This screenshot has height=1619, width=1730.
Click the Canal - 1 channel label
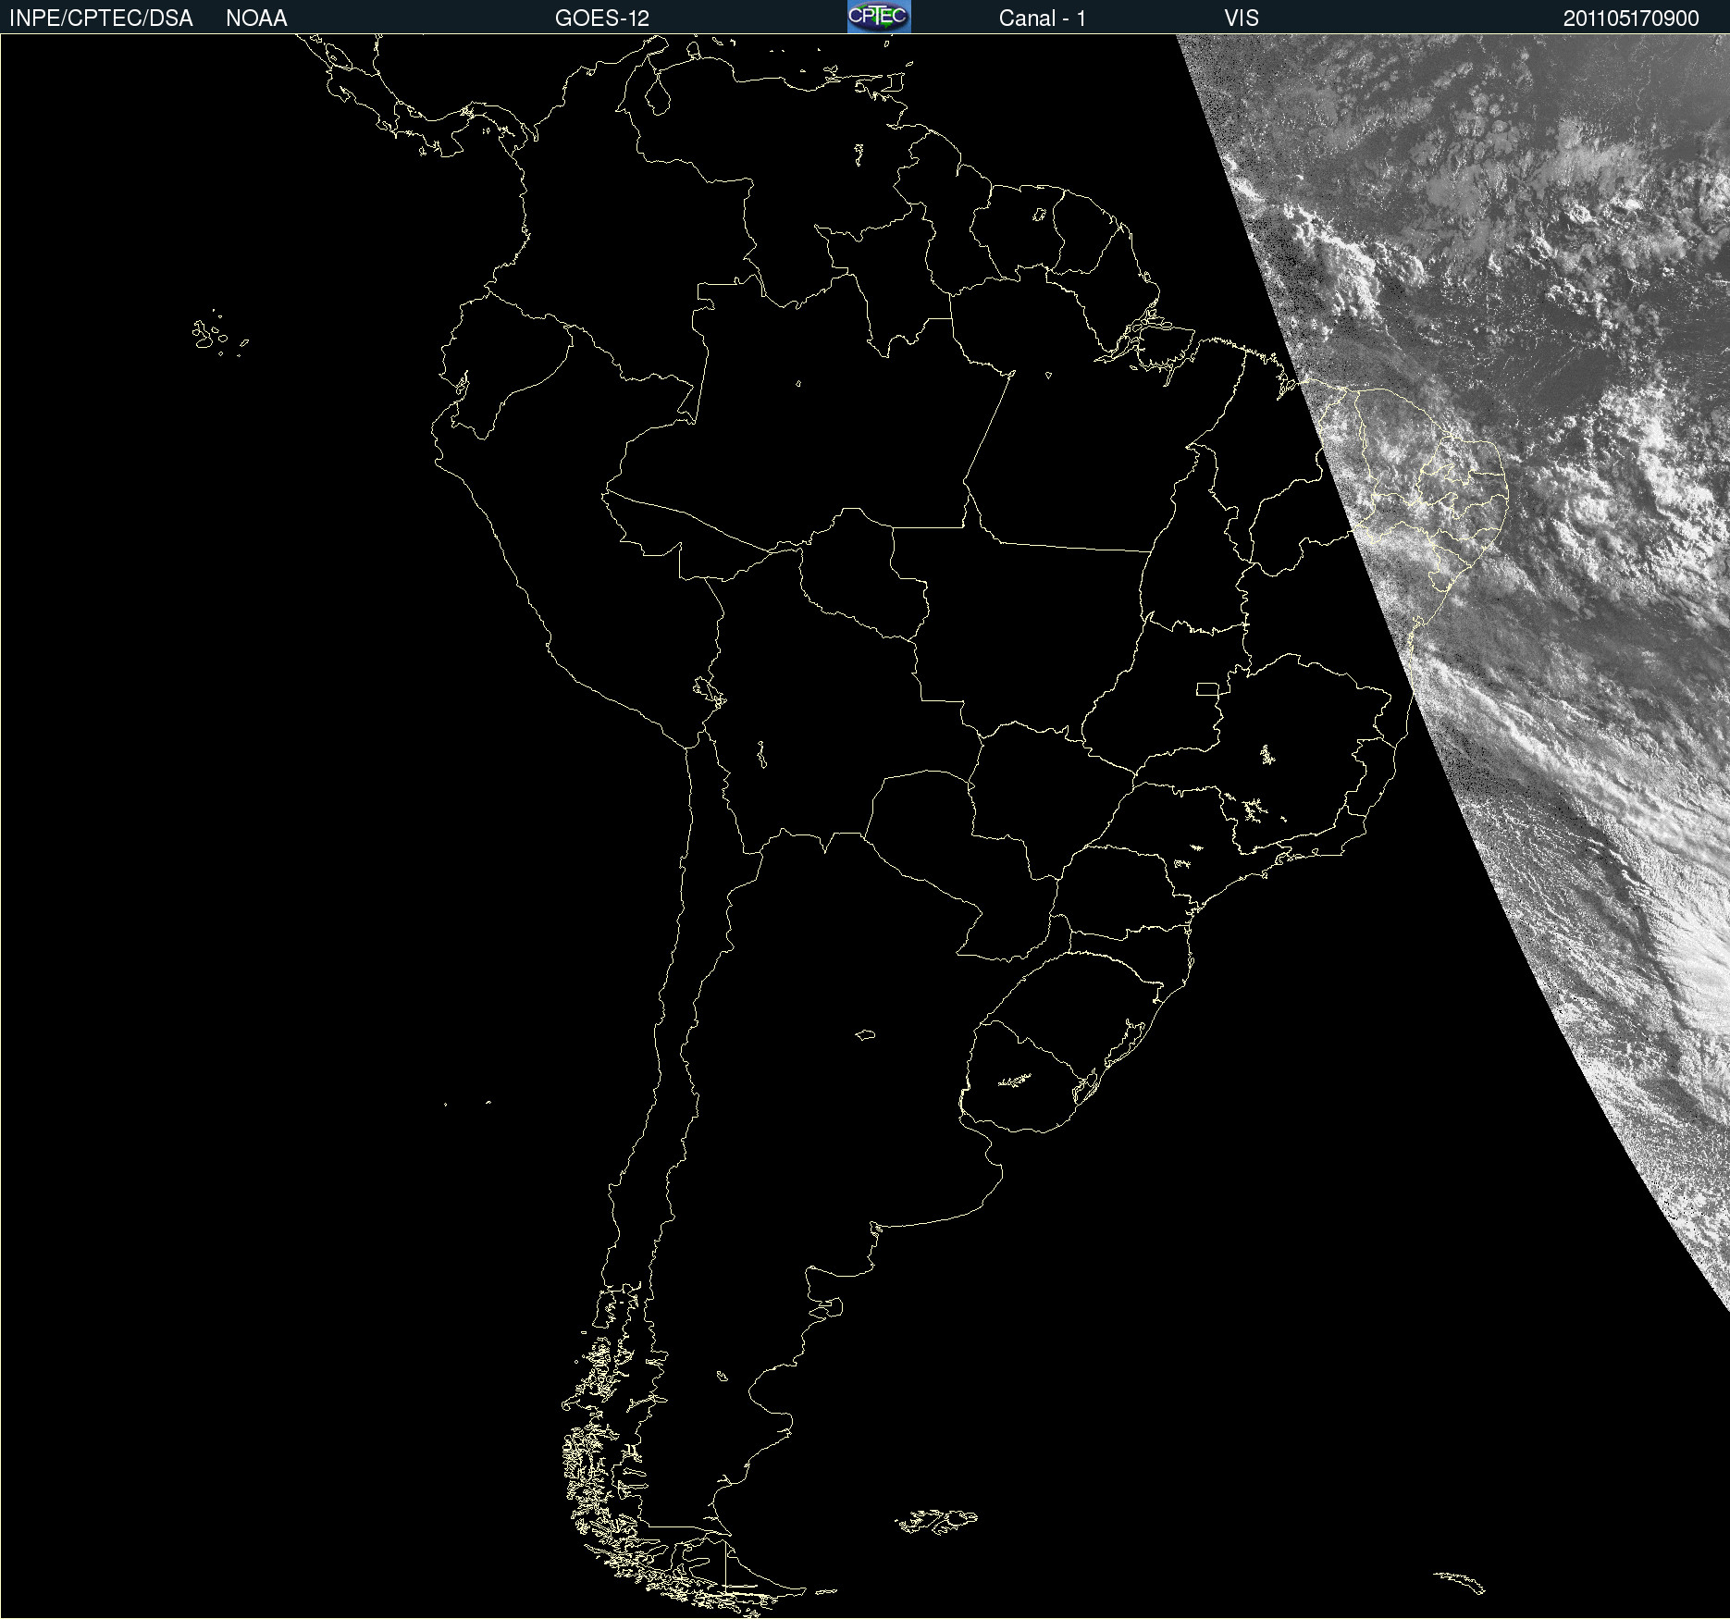coord(1042,19)
